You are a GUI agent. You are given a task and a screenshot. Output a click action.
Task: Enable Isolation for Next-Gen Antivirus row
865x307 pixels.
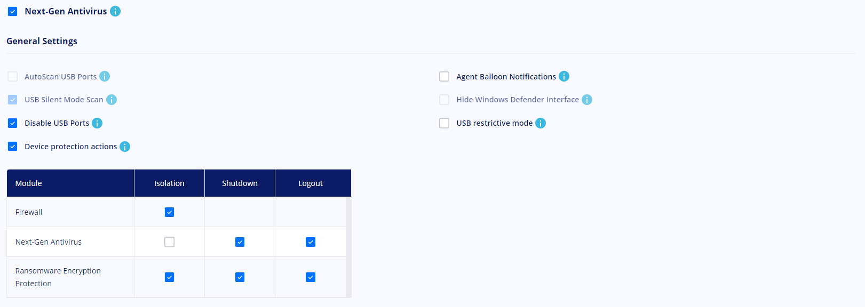coord(169,242)
